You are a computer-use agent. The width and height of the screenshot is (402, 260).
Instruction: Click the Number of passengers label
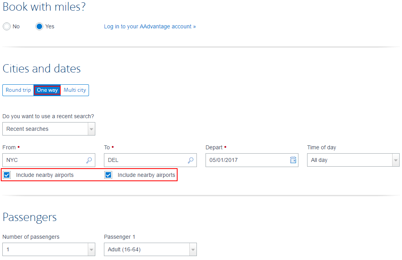(x=31, y=237)
